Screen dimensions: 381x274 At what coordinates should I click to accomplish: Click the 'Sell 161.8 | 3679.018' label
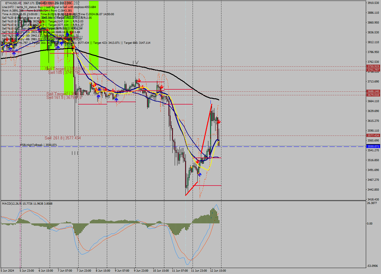point(64,97)
